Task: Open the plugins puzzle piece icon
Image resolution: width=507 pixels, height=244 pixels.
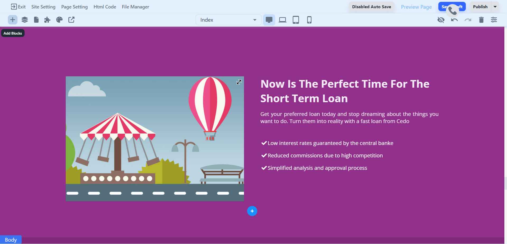Action: 47,20
